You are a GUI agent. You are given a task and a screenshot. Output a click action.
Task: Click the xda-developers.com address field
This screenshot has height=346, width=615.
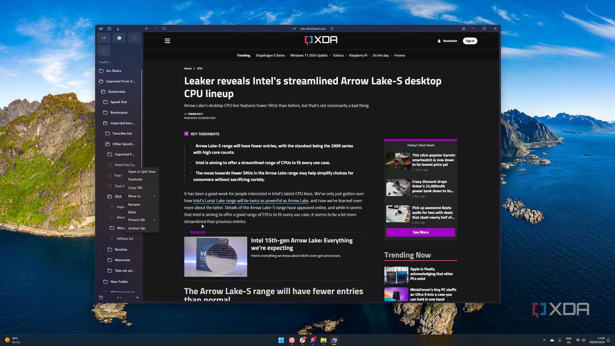click(x=313, y=29)
